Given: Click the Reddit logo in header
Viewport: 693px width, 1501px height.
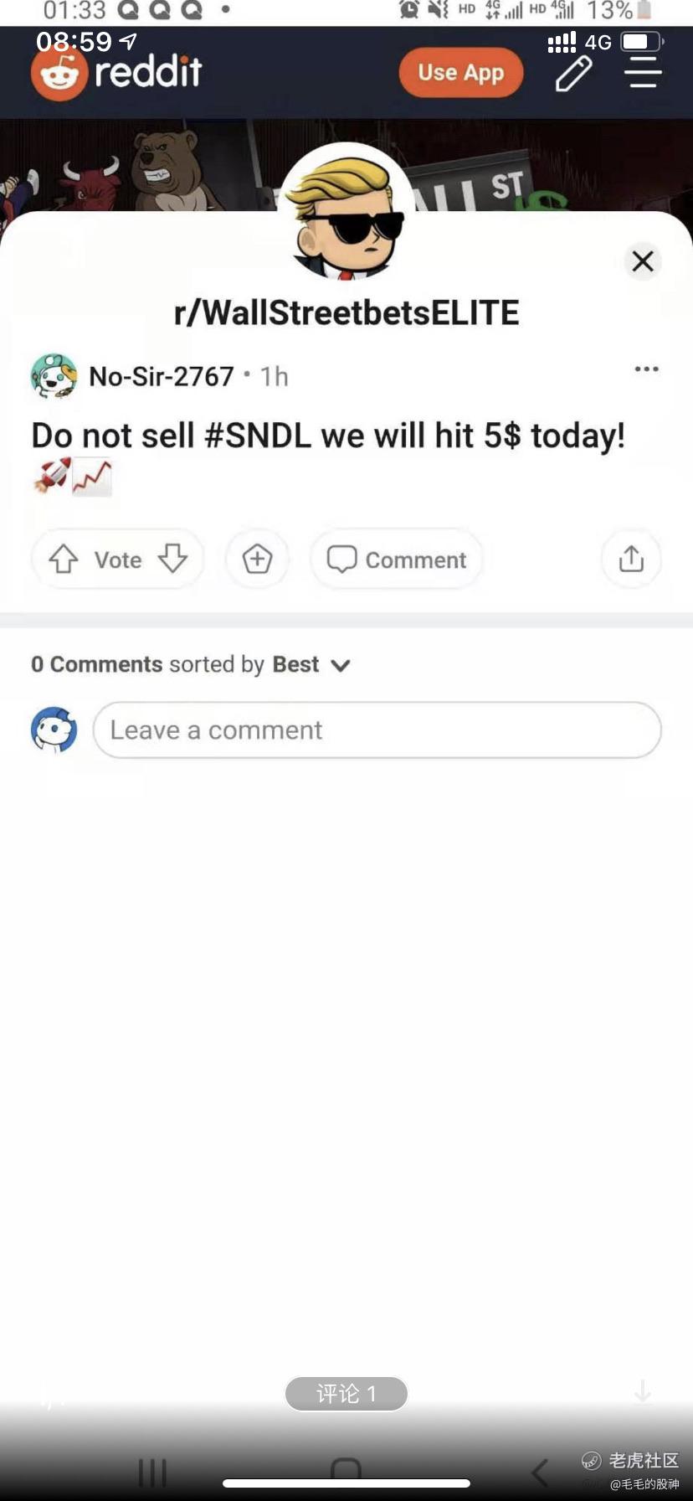Looking at the screenshot, I should 117,74.
